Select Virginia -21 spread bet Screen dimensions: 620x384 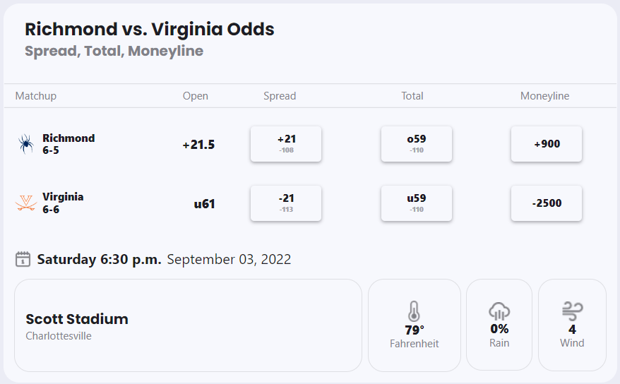[286, 203]
